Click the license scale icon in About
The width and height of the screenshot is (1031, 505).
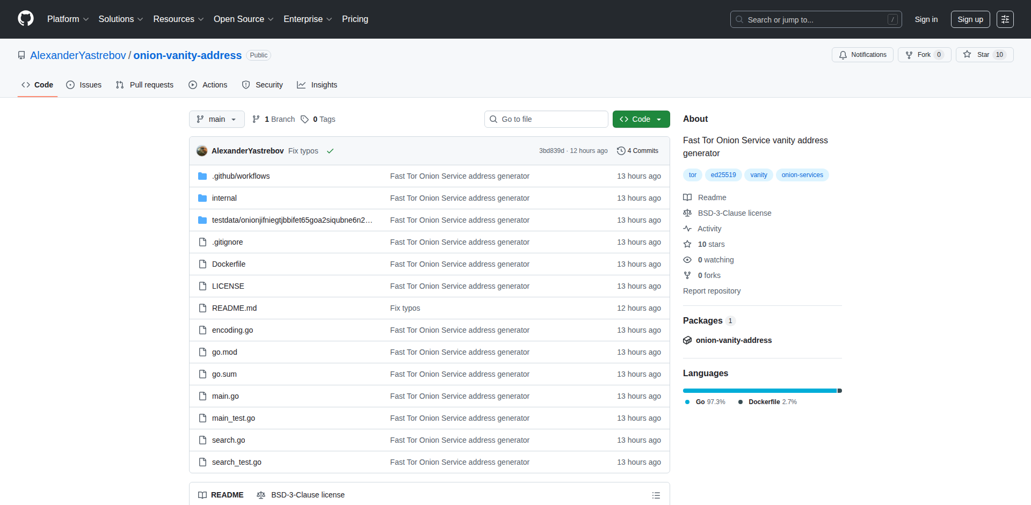click(x=687, y=213)
